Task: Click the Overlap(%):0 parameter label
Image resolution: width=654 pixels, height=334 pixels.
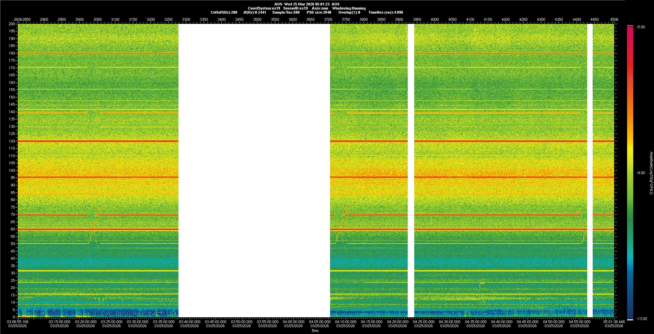Action: (349, 12)
